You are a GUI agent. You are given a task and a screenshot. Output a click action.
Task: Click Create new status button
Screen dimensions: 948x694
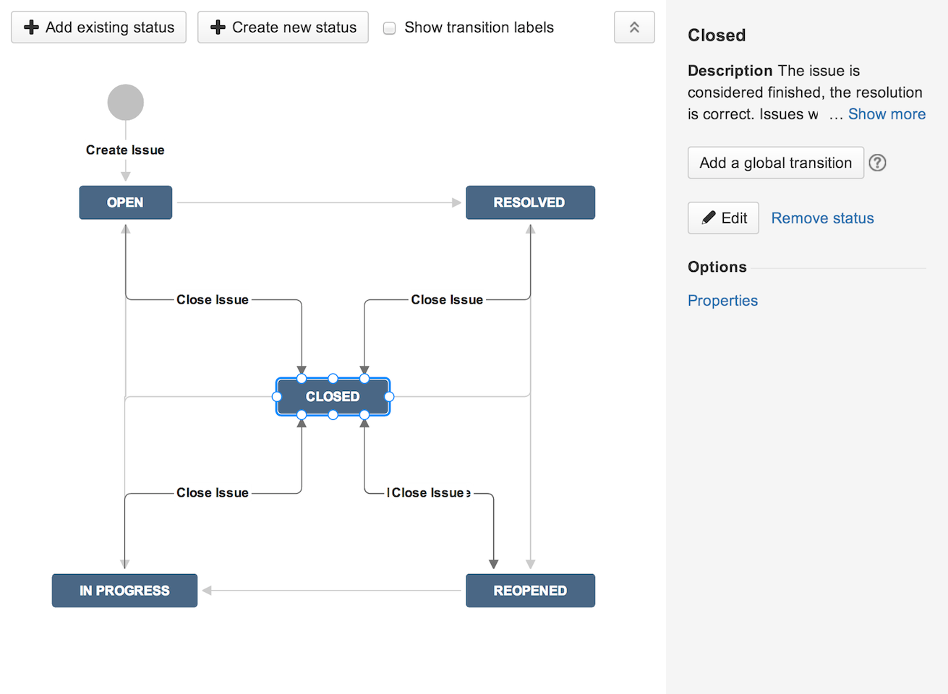coord(283,27)
